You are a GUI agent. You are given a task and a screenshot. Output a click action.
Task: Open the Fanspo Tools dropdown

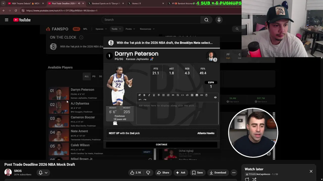coord(116,29)
